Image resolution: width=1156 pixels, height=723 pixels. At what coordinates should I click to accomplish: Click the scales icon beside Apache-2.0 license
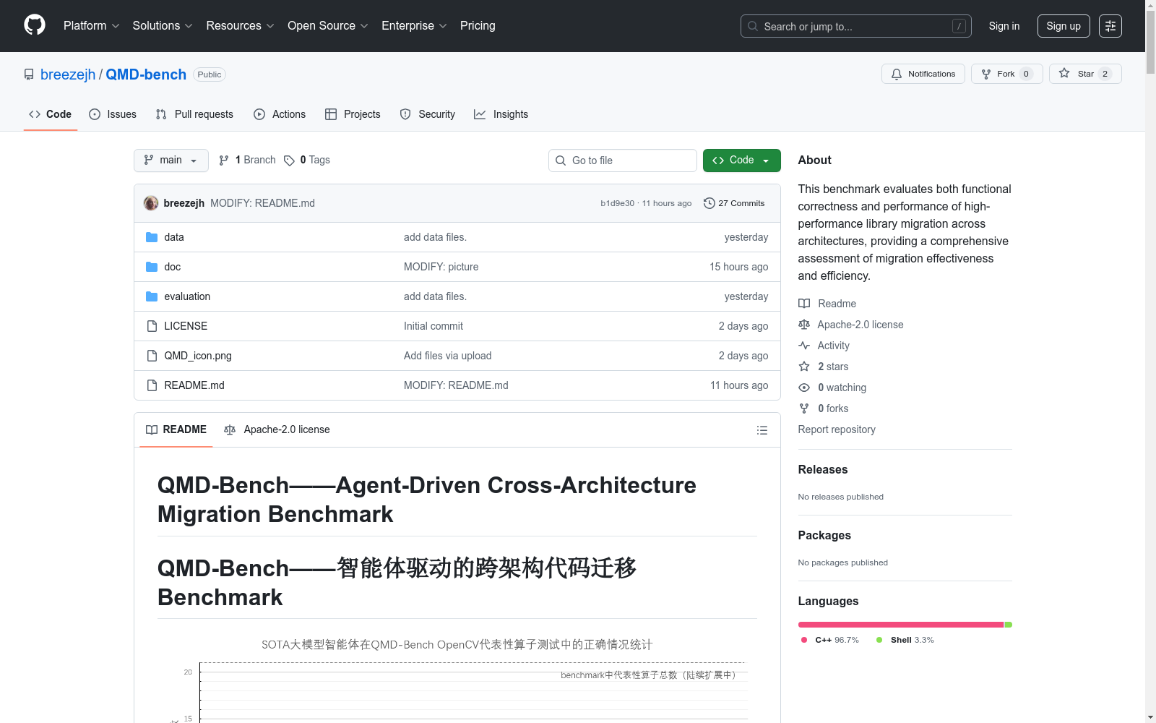pos(804,325)
